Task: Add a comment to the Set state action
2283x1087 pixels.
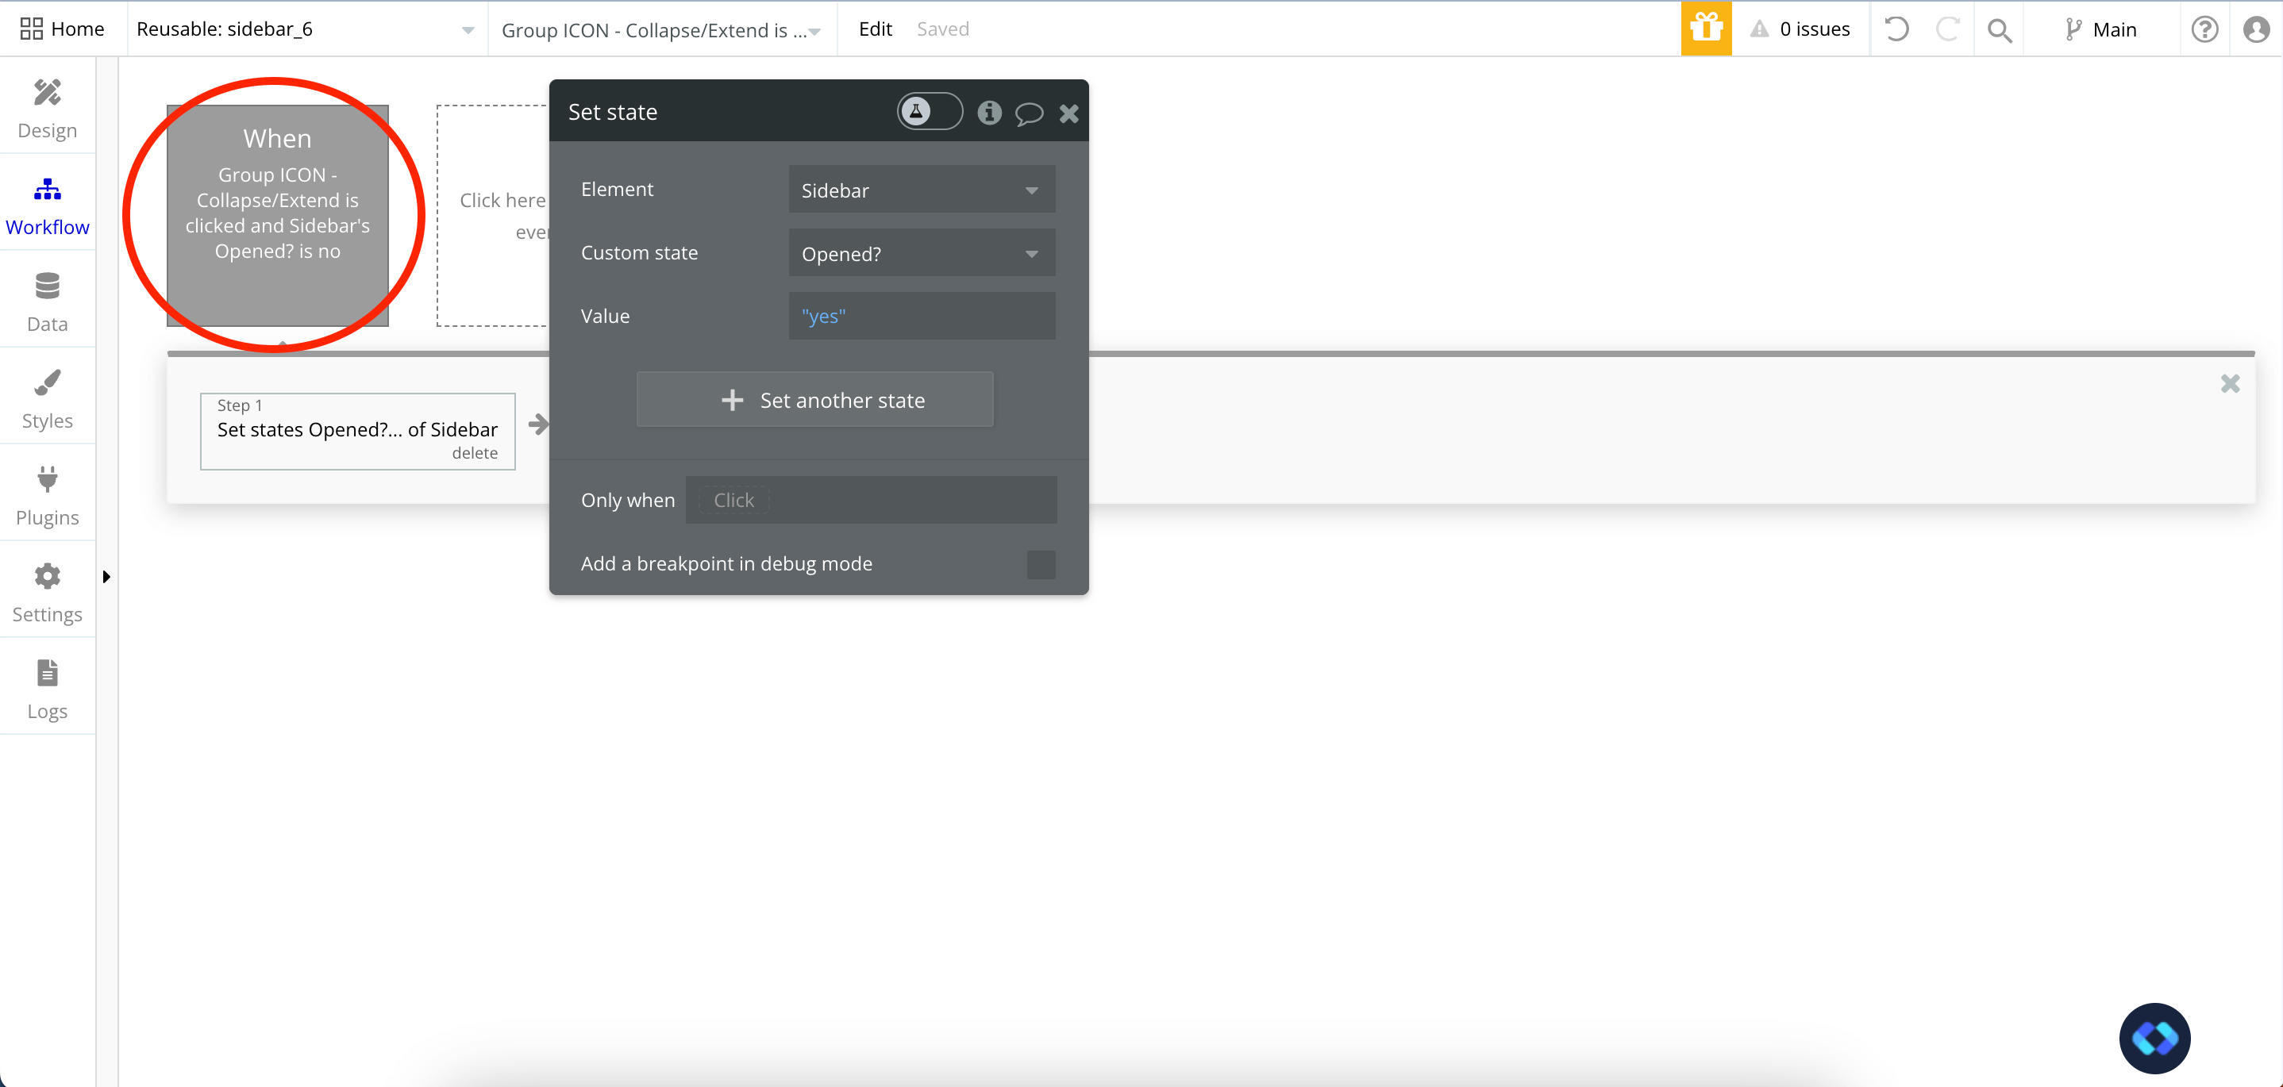Action: 1029,112
